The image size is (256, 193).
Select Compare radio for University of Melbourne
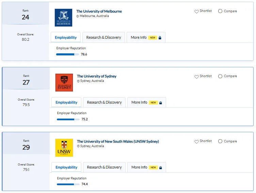[x=220, y=11]
